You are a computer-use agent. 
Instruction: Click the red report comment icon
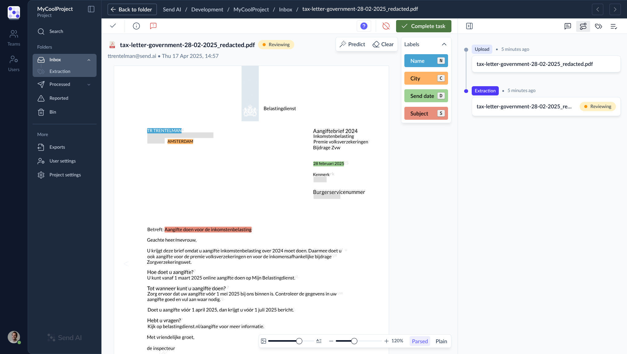153,26
